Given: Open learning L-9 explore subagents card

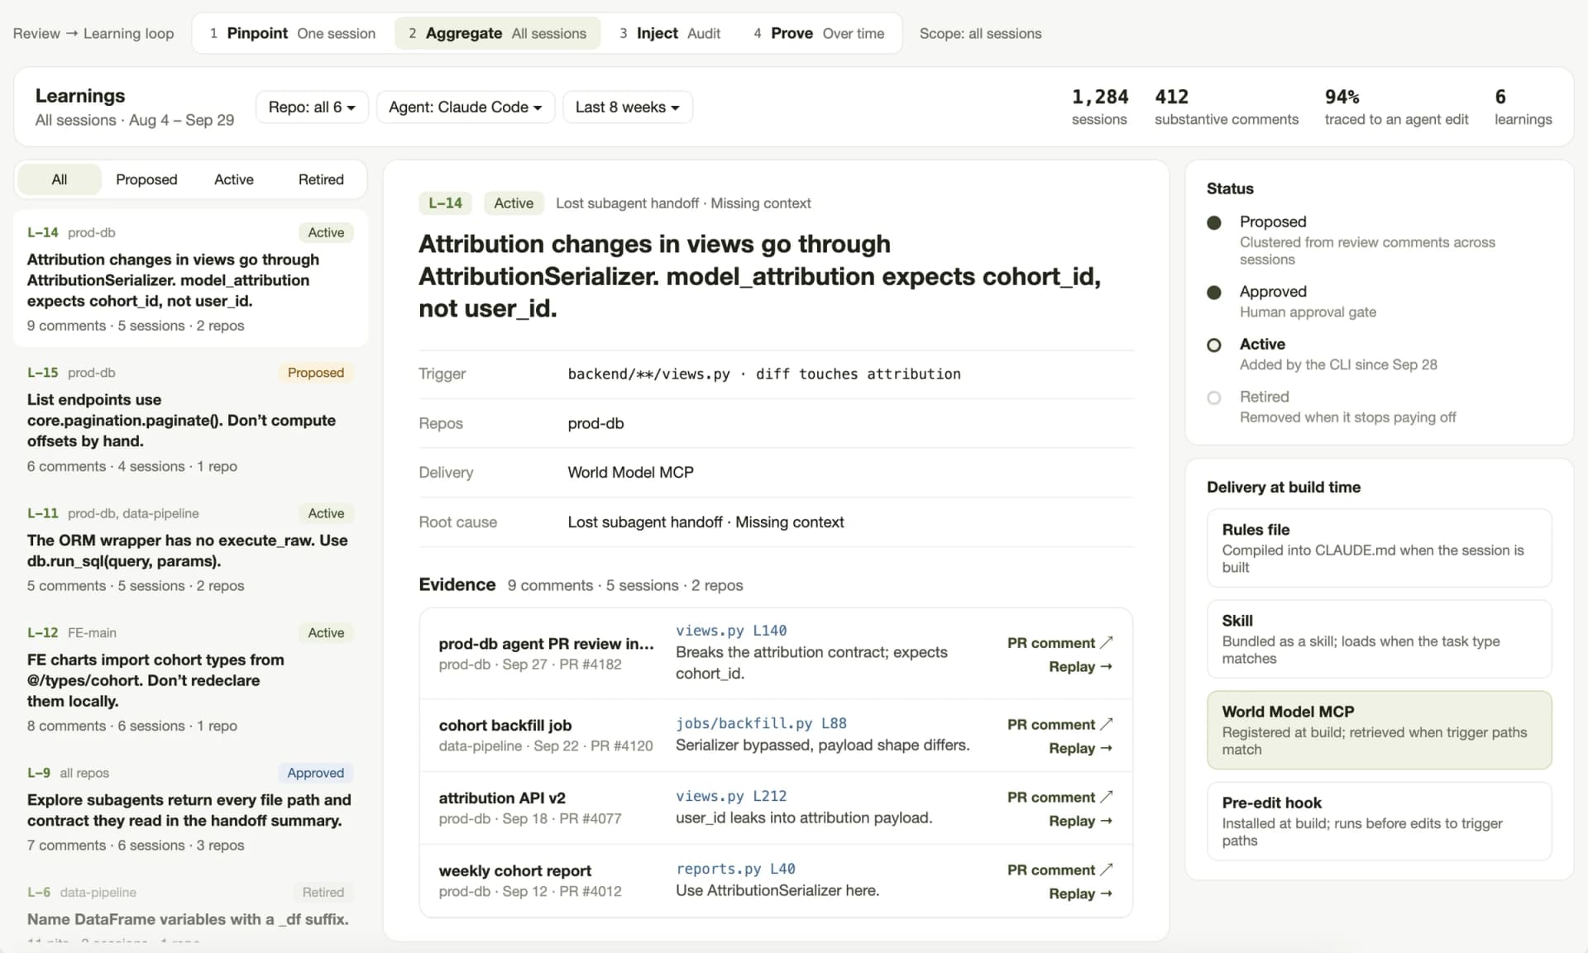Looking at the screenshot, I should coord(190,808).
